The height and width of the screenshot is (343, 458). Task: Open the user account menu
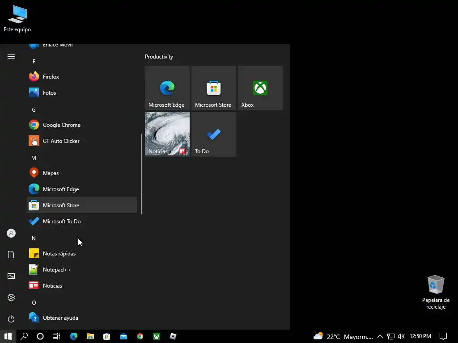click(11, 233)
